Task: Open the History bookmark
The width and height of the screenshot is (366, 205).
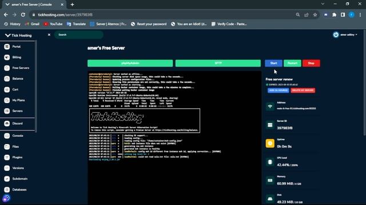Action: click(13, 24)
